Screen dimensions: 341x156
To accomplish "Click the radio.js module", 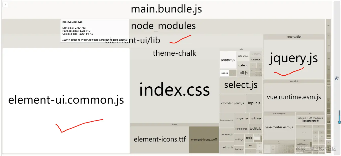I will pos(239,140).
